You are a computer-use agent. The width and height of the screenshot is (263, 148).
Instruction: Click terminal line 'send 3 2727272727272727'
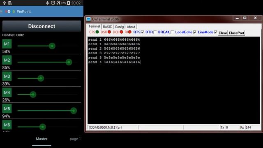114,53
